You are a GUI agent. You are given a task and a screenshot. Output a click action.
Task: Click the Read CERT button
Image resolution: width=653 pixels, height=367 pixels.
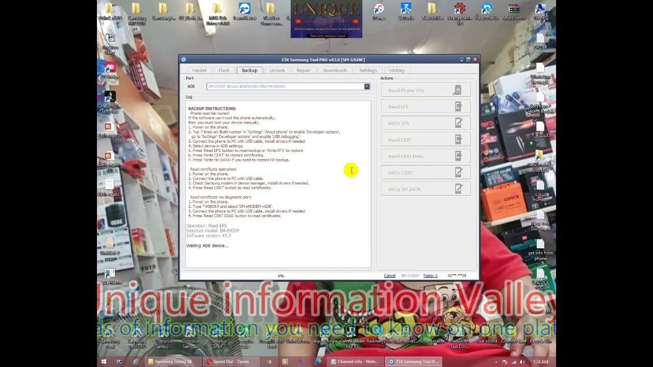[425, 140]
